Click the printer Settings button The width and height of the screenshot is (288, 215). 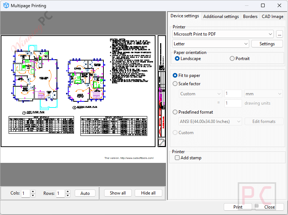[x=267, y=44]
